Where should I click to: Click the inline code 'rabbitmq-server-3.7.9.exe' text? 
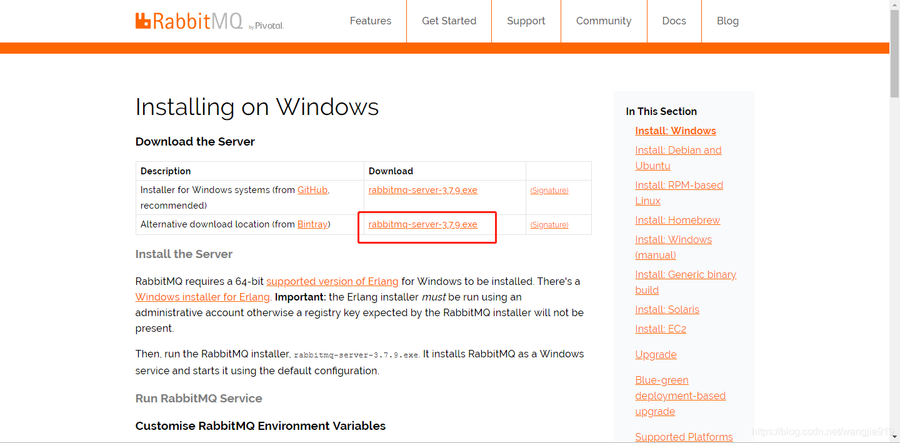[x=356, y=355]
